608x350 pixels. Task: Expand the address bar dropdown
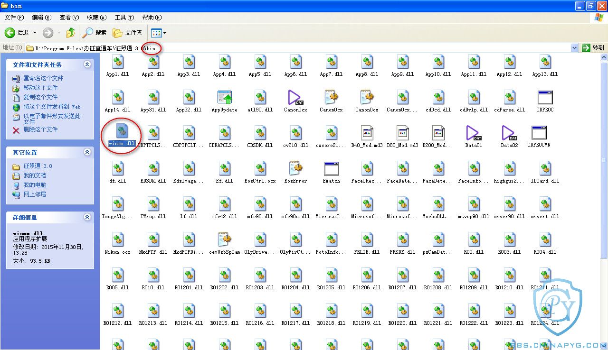pos(574,48)
